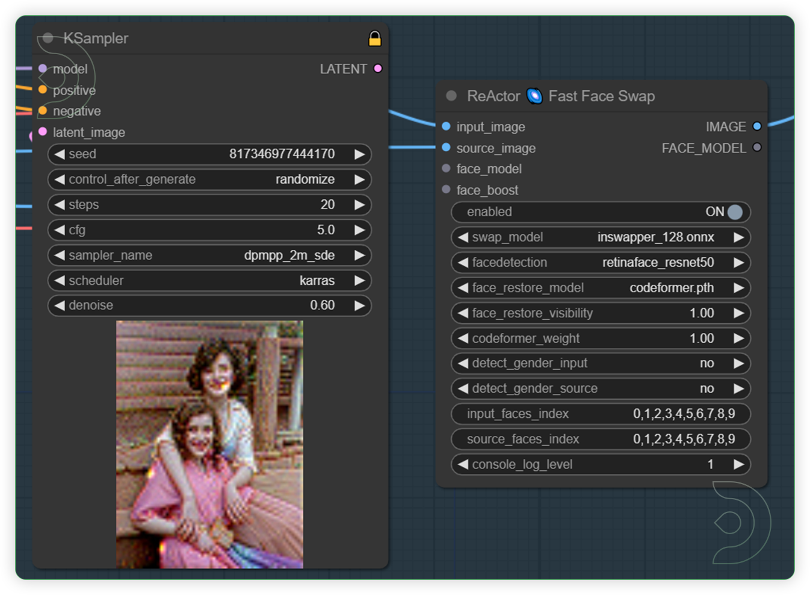Click the denoise slider field at 0.60
The image size is (810, 595).
tap(209, 305)
